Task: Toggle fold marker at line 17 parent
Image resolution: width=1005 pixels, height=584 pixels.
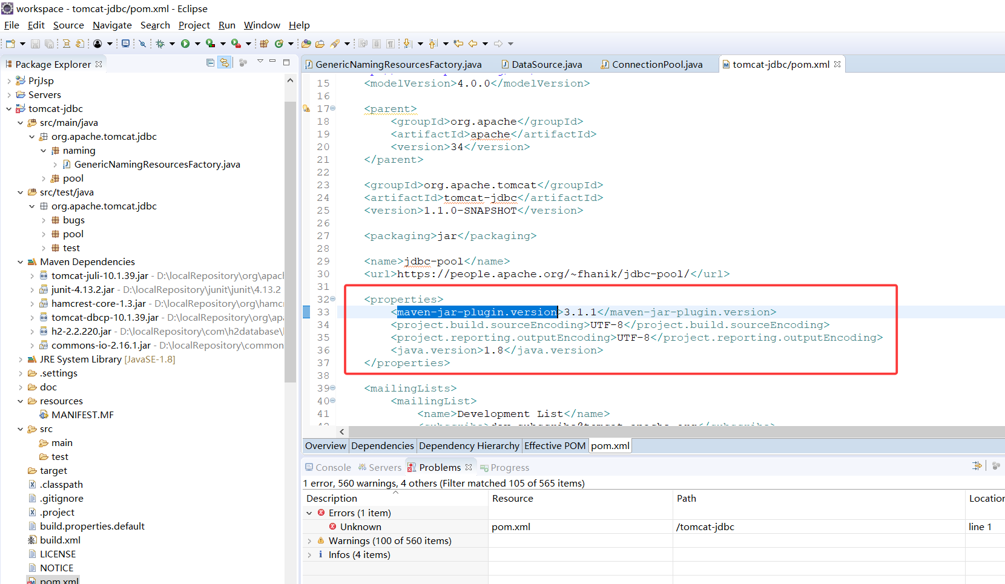Action: 332,108
